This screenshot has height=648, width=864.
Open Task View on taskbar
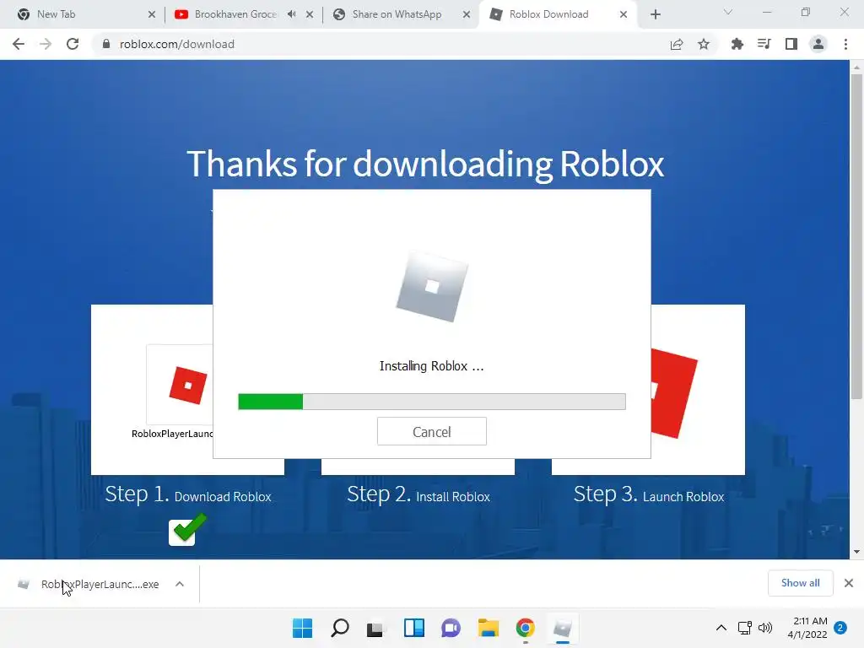click(x=375, y=628)
